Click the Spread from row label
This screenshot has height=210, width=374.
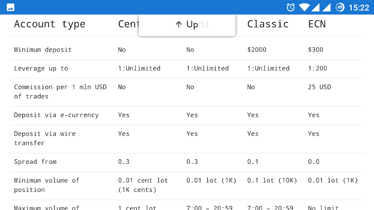(35, 162)
